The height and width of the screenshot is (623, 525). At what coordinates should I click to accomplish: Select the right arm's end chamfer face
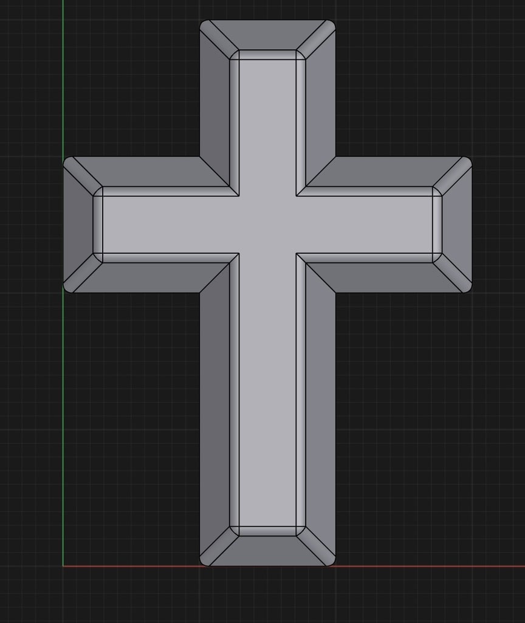(x=457, y=224)
